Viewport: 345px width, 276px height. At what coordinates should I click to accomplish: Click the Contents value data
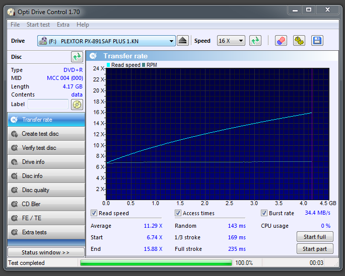point(77,95)
